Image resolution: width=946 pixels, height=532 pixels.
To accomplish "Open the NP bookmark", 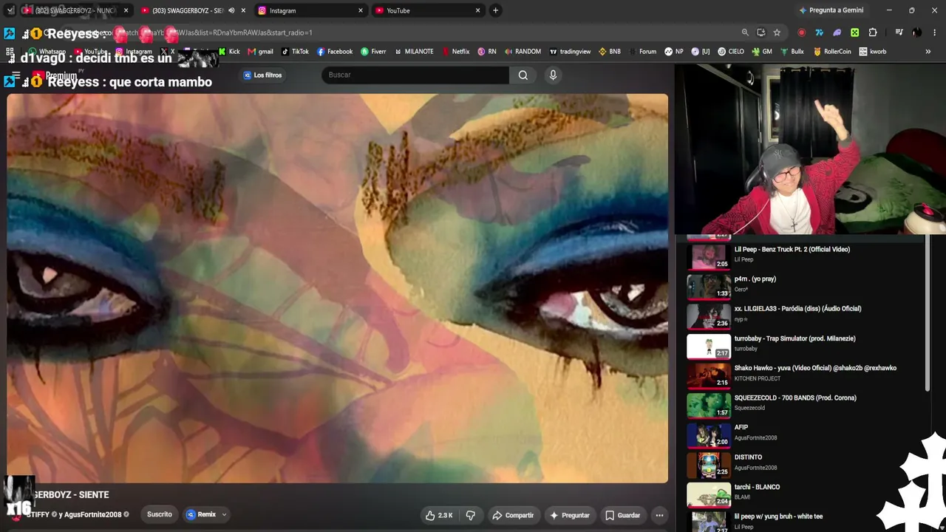I will [674, 52].
